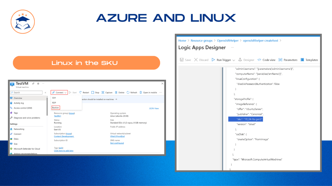Click the "offer": "UbuntuServer" line
Viewport: 332px width, 186px height.
click(x=250, y=109)
